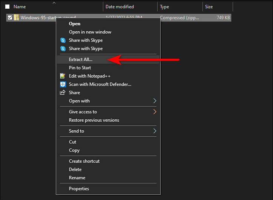Viewport: 273px width, 200px height.
Task: Select Delete from the context menu
Action: coord(75,169)
